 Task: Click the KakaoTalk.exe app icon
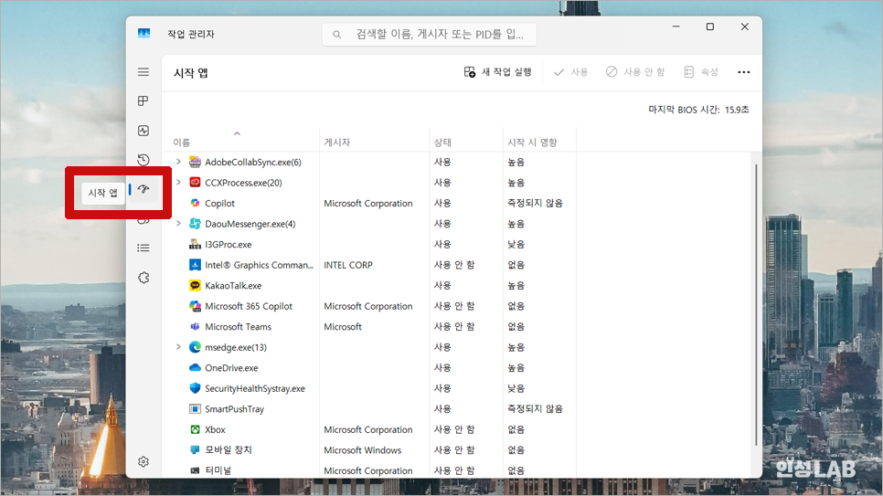coord(195,285)
